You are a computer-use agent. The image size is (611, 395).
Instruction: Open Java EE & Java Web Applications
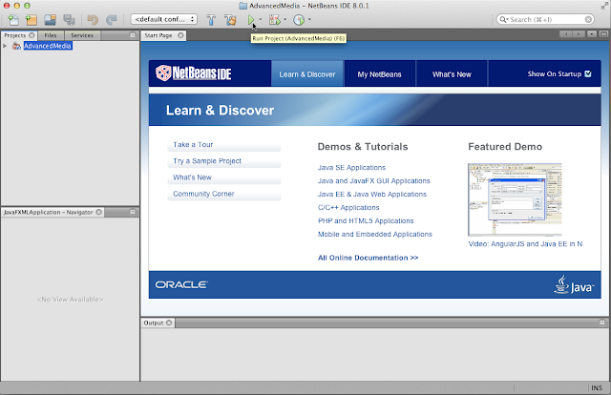tap(372, 194)
